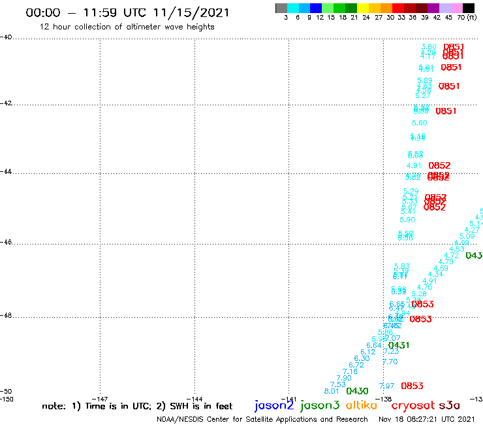Select the '00:00 – 11:59 UTC 11/15/2021' title

point(127,12)
